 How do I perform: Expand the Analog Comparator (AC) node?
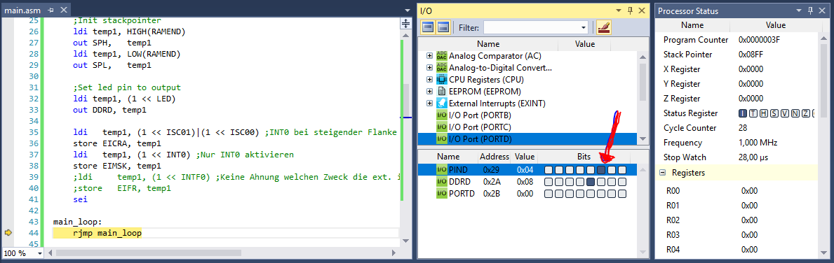point(430,56)
